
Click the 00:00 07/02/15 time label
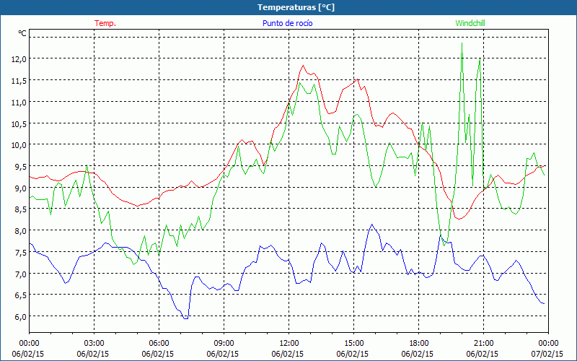547,349
